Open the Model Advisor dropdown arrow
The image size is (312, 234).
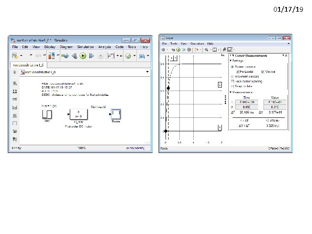click(x=134, y=56)
